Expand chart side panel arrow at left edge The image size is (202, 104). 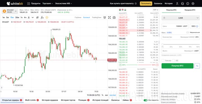pos(1,88)
